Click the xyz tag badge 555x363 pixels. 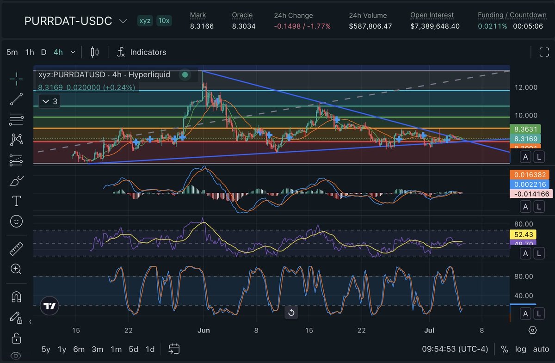(x=145, y=21)
